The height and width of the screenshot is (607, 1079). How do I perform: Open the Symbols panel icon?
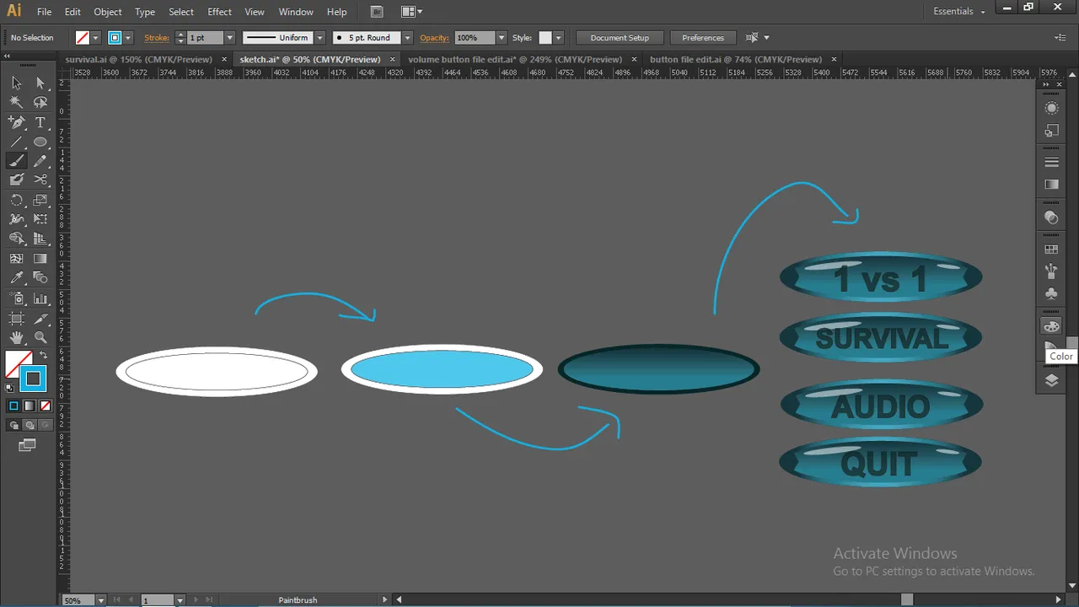click(1051, 293)
